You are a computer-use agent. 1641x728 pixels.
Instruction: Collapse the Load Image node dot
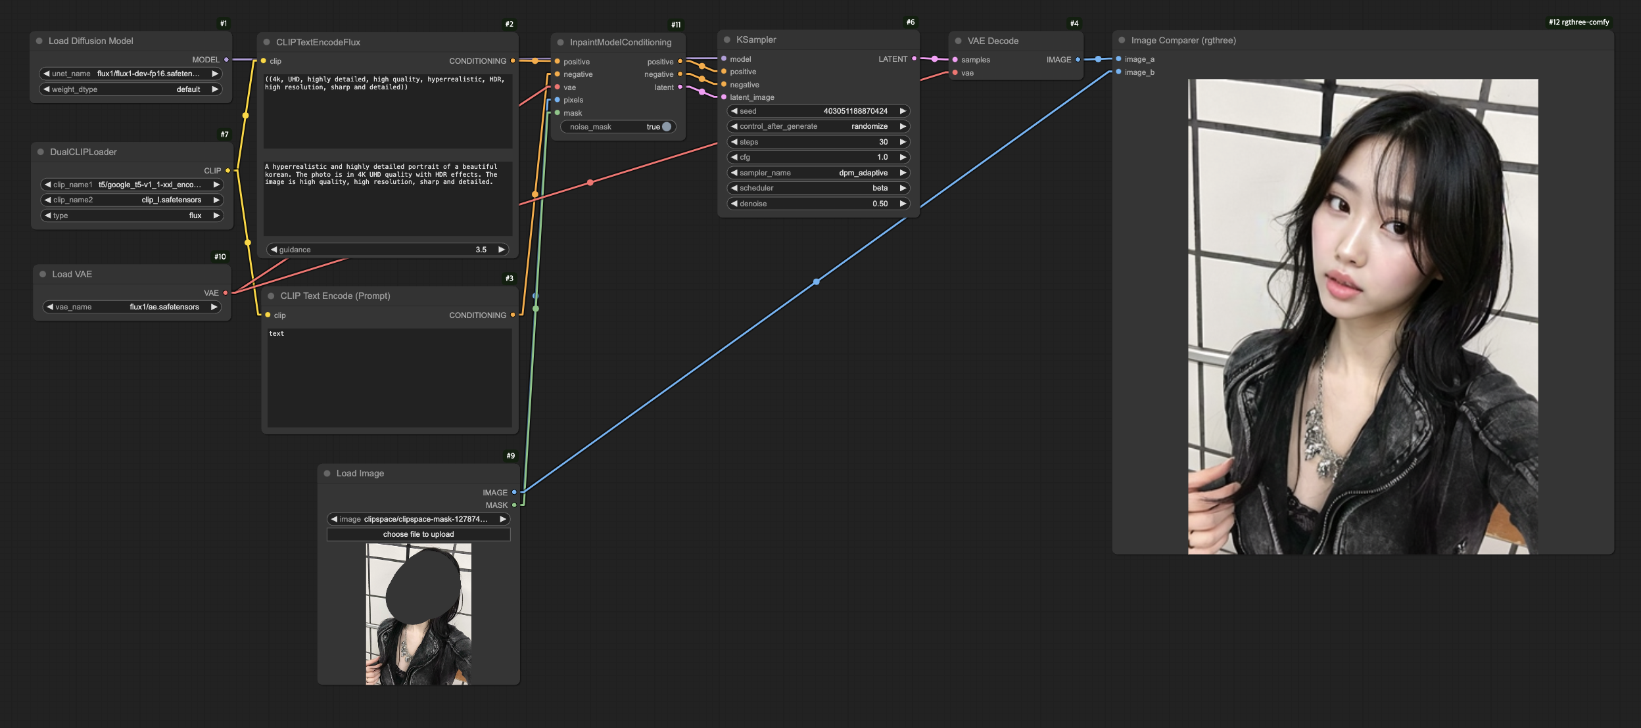point(327,473)
